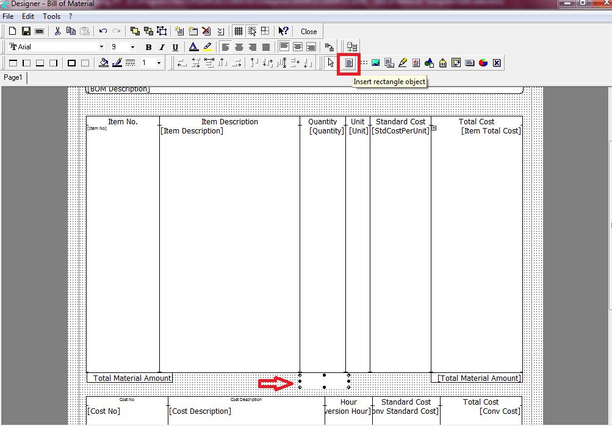This screenshot has height=426, width=612.
Task: Apply all frame lines
Action: pos(71,63)
